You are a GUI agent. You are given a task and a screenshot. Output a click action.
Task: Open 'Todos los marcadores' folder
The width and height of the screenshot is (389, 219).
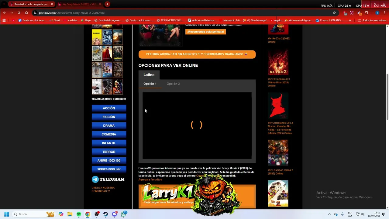tap(372, 20)
